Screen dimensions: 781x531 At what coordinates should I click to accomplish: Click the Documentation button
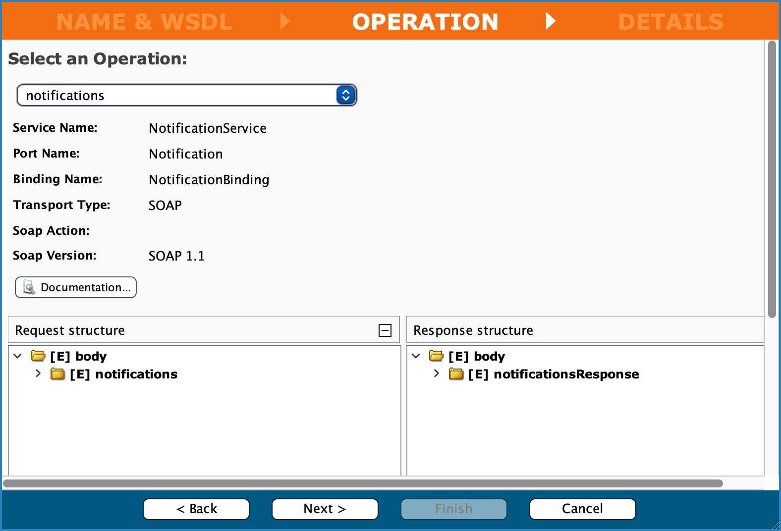click(x=76, y=287)
